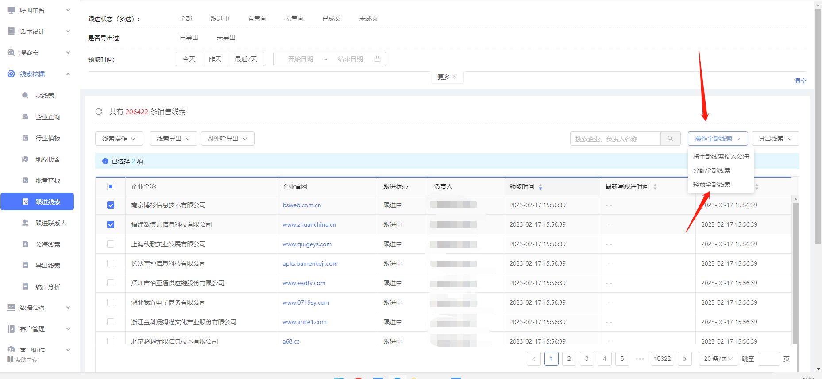Click the 导出线索 sidebar menu icon
822x379 pixels.
click(25, 265)
